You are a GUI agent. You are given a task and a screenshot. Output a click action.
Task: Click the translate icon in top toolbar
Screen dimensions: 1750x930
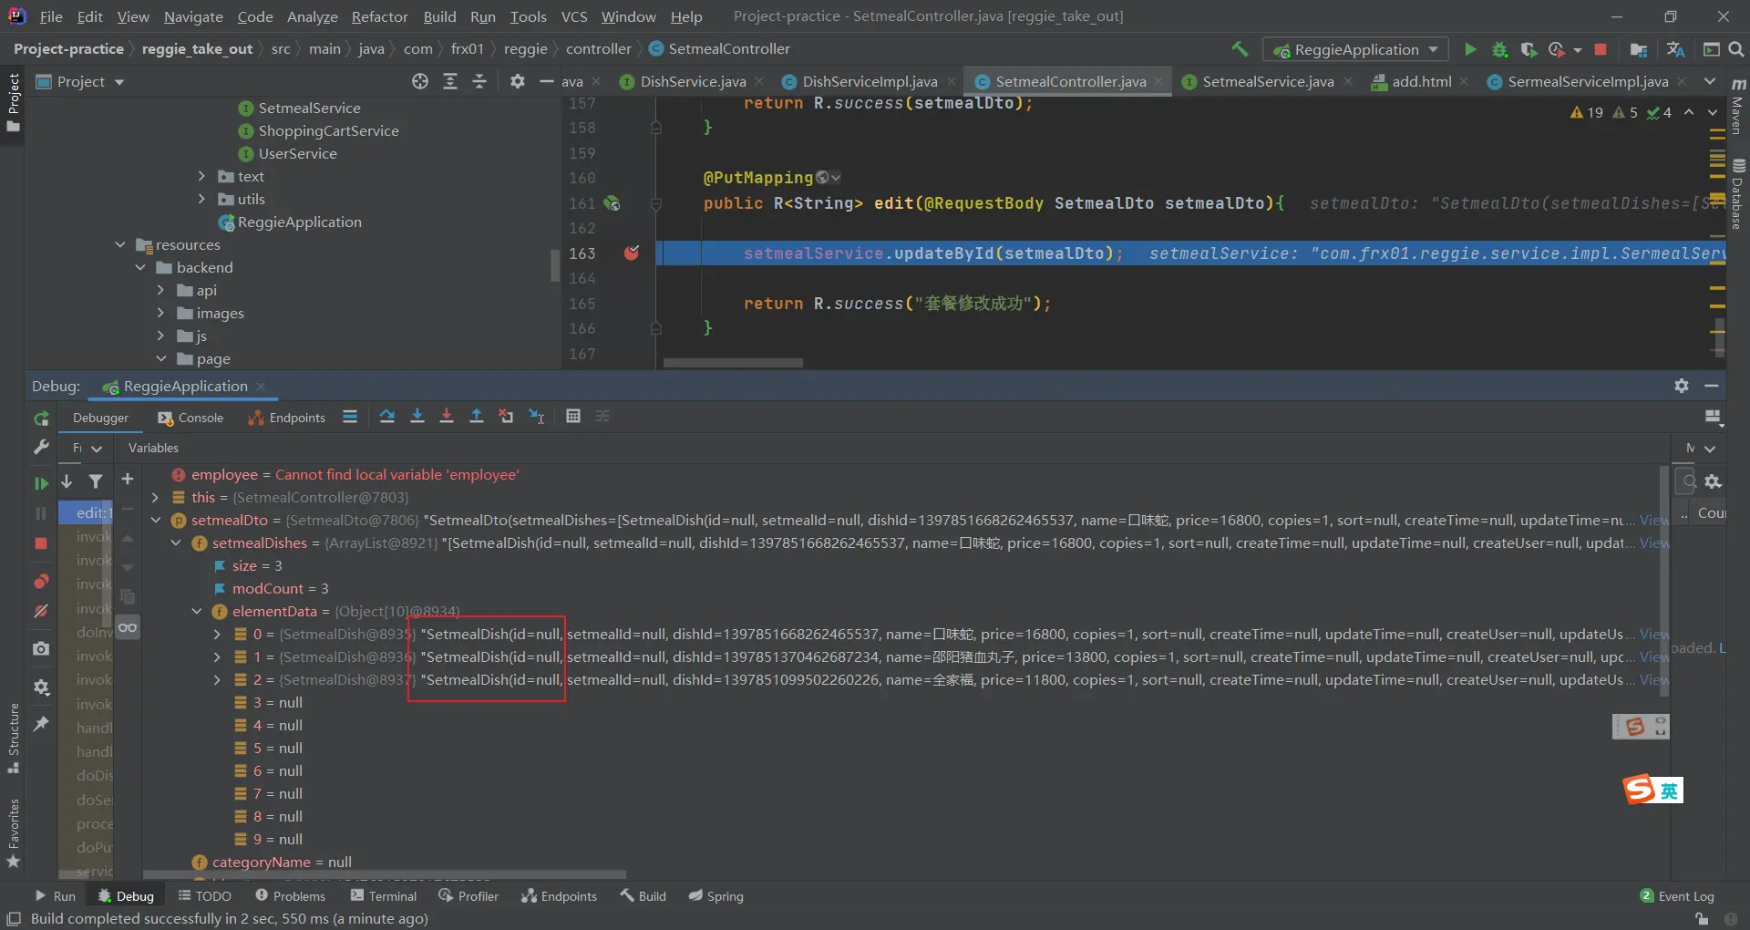1675,49
